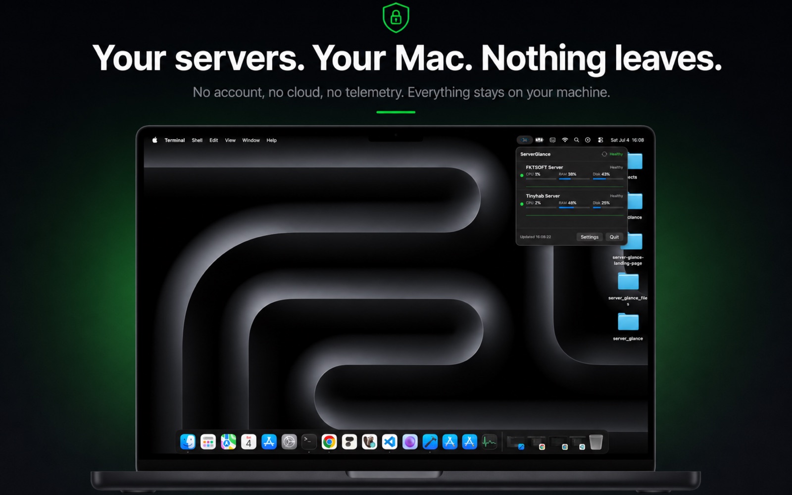
Task: Open the Window menu
Action: pos(251,140)
